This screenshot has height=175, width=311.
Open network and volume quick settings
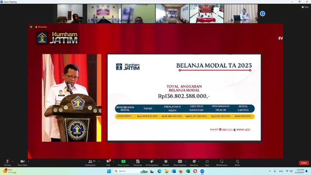(x=289, y=171)
